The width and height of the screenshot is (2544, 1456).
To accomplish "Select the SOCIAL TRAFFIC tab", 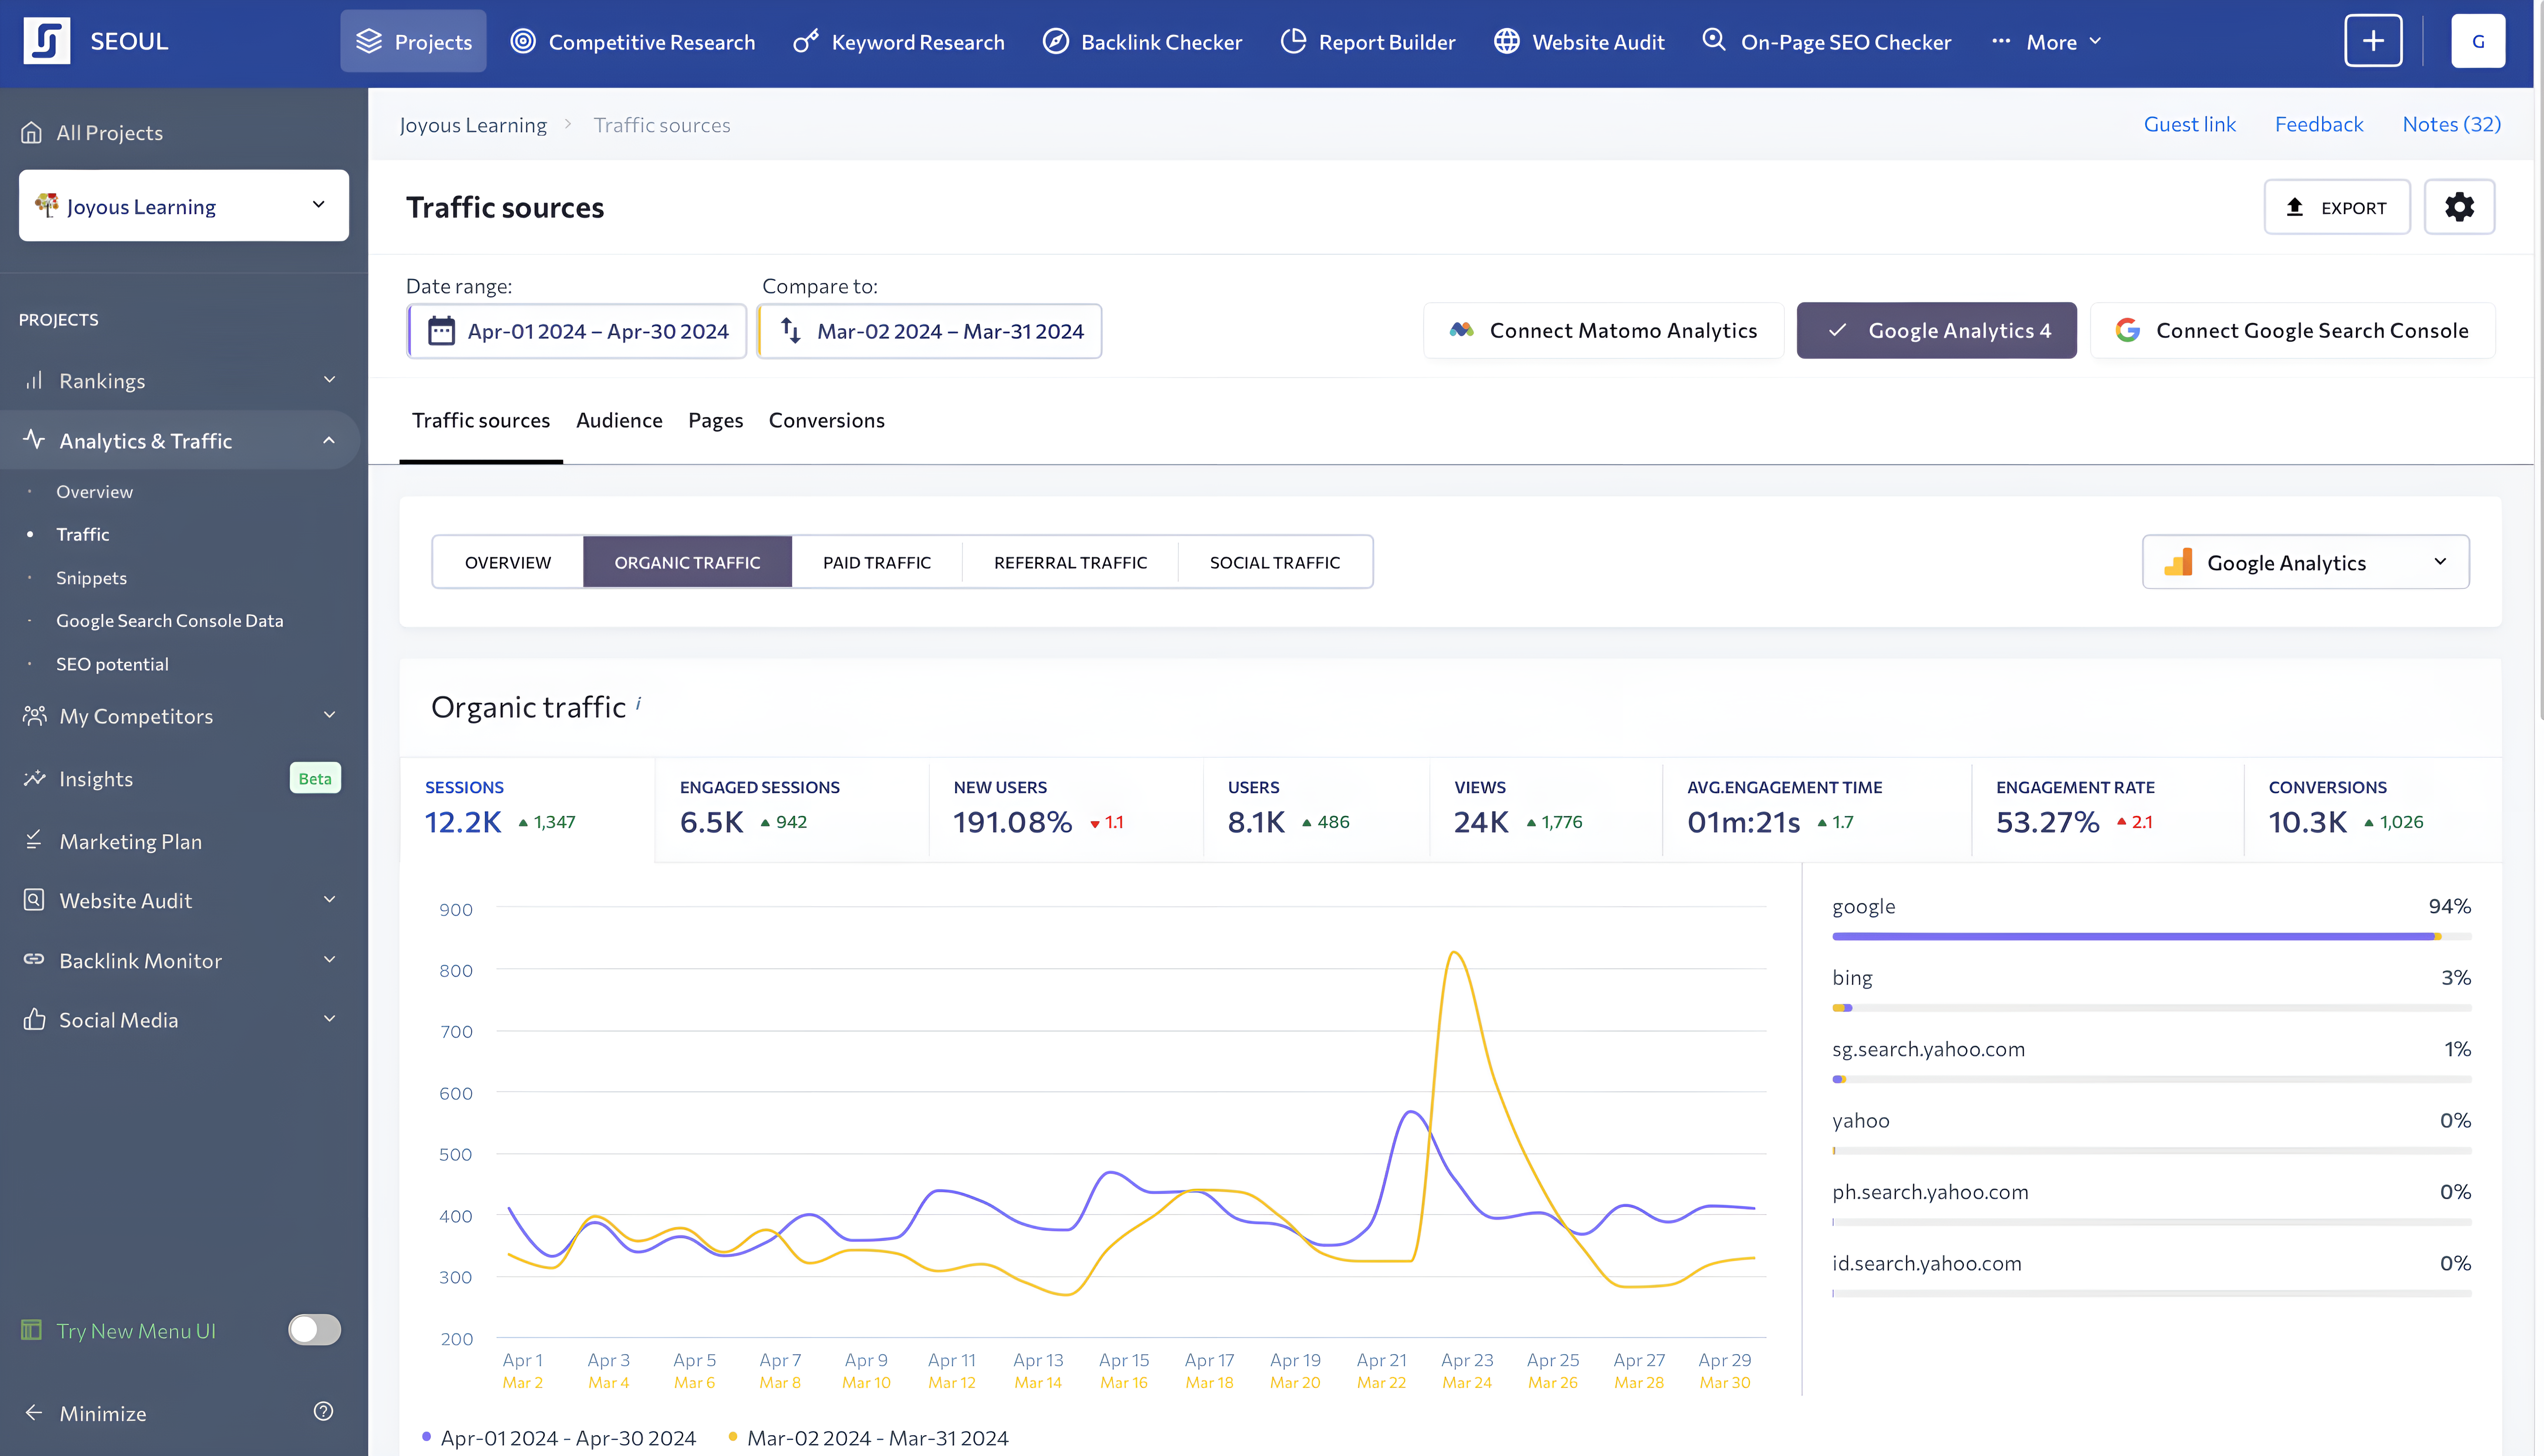I will tap(1275, 562).
